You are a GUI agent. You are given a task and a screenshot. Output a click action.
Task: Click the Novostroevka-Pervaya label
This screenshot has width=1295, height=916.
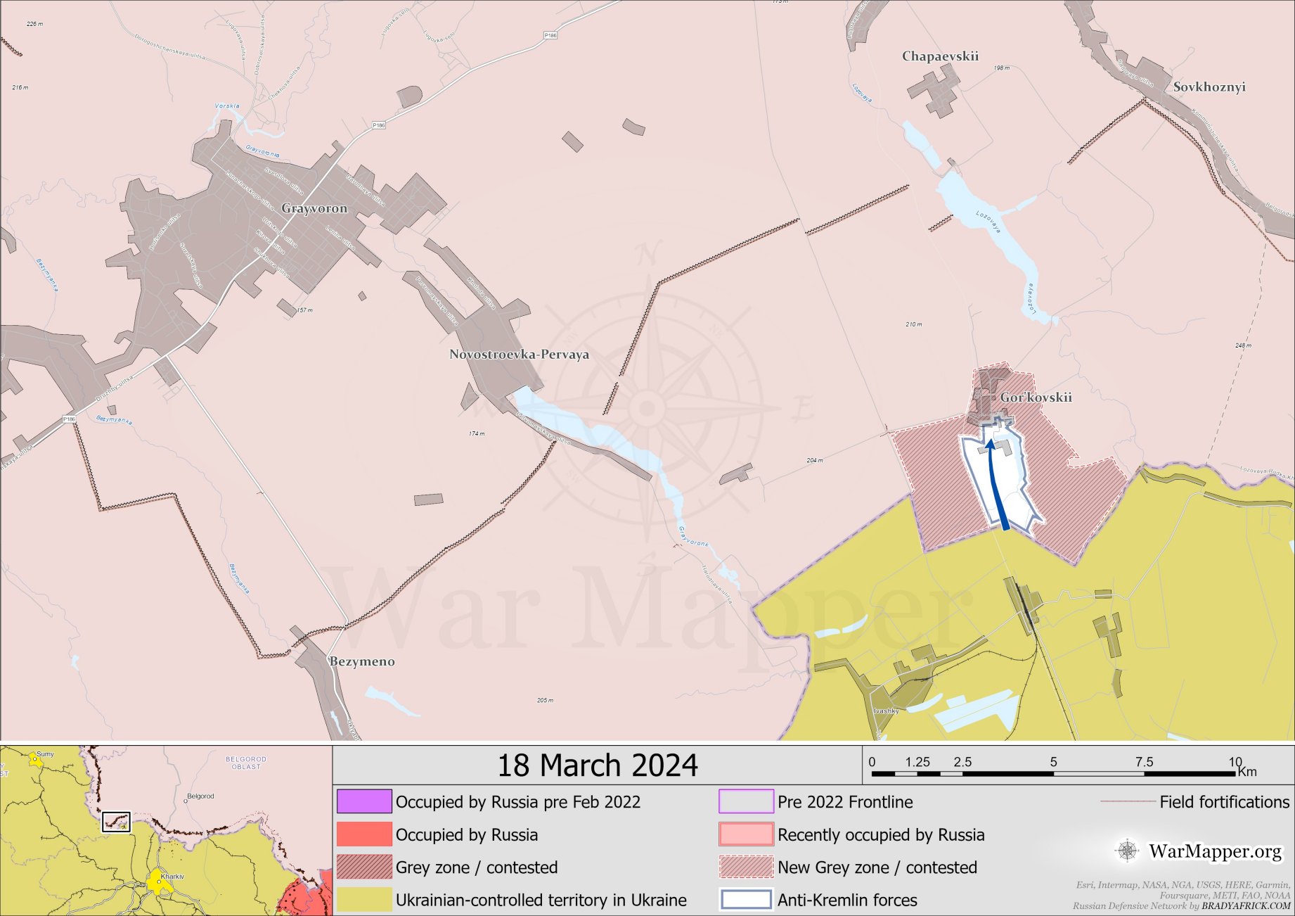[x=519, y=354]
